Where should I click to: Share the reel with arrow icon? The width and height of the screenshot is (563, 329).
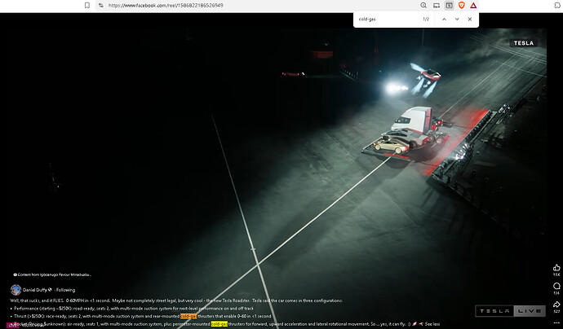556,305
